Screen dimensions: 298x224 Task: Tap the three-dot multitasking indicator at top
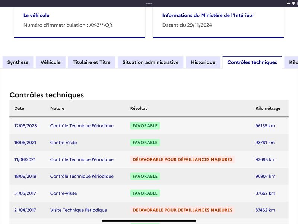[149, 4]
